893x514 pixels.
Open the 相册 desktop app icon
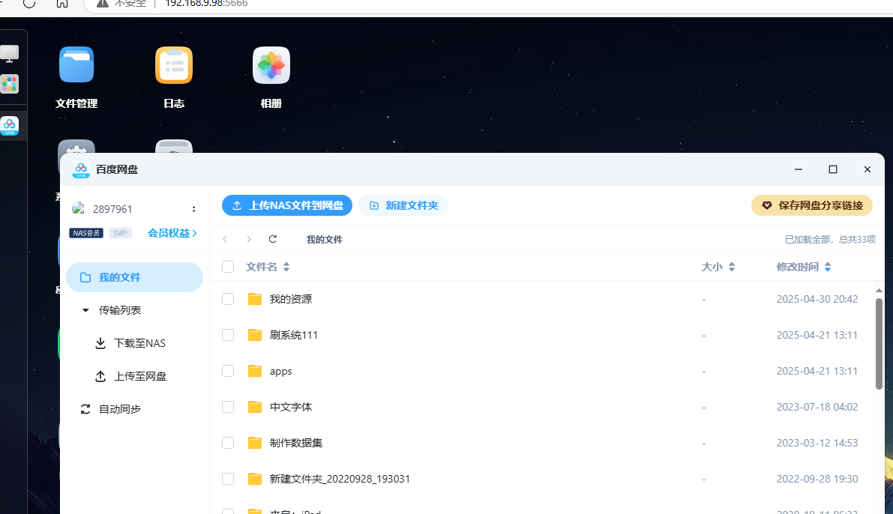click(x=271, y=65)
